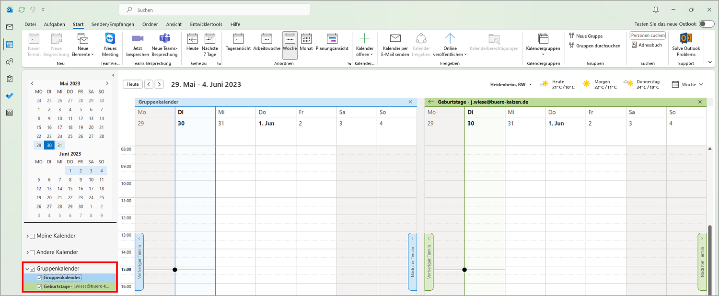Viewport: 719px width, 296px height.
Task: Uncheck the Geburtstage calendar checkbox
Action: 39,286
